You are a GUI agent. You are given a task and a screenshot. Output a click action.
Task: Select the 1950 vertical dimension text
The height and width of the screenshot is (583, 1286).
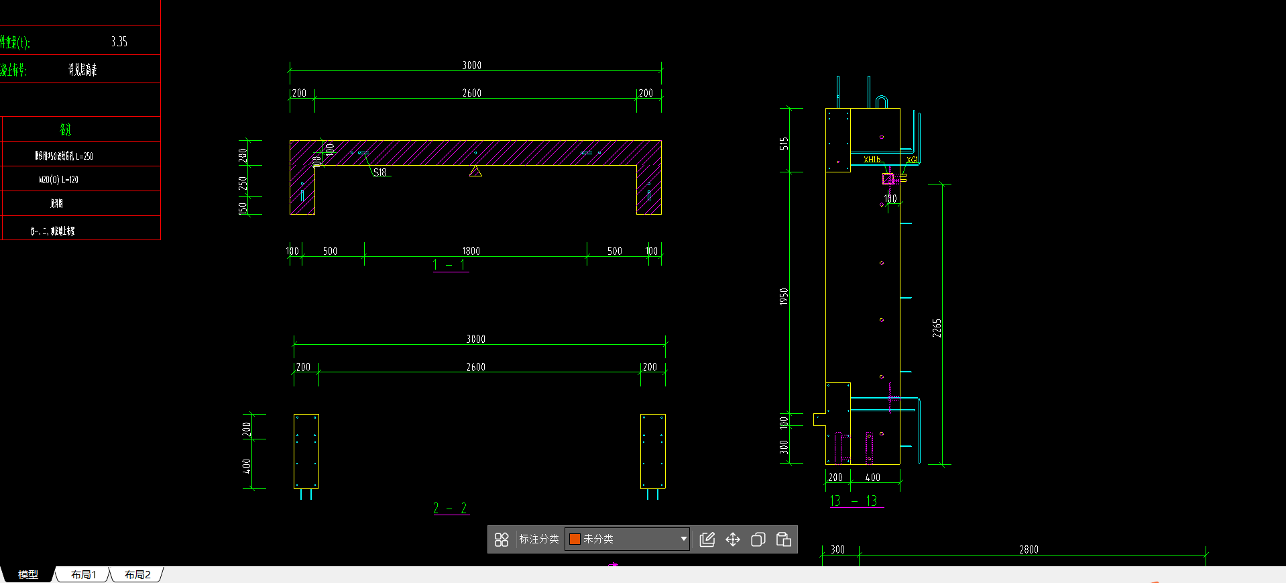tap(784, 297)
